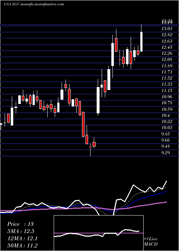Click the 9.29 price axis label
The image size is (179, 251).
tap(166, 152)
